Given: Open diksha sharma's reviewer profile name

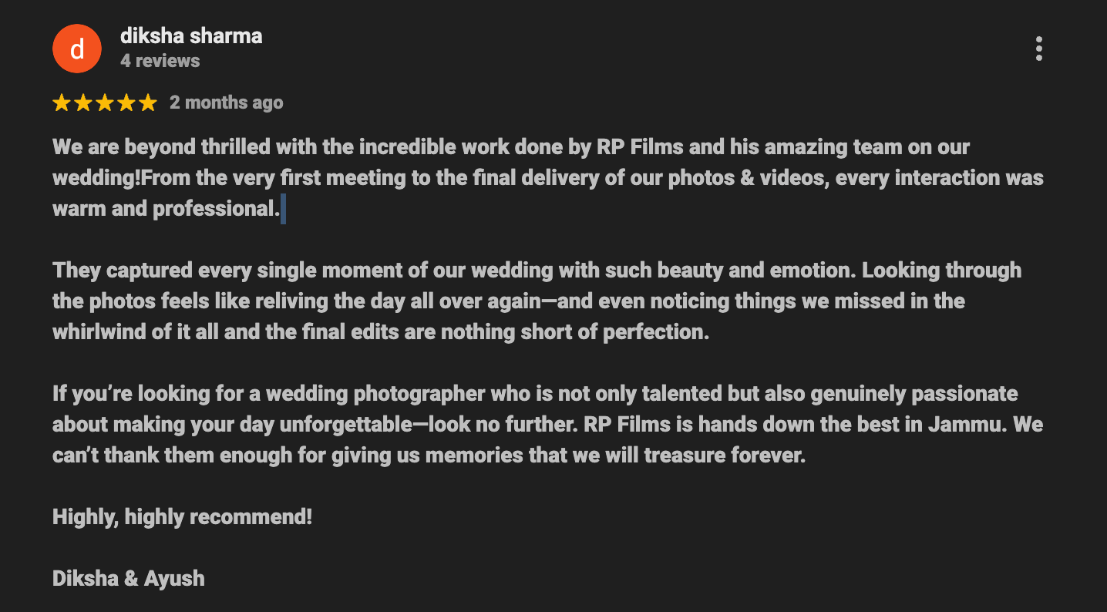Looking at the screenshot, I should [x=191, y=36].
